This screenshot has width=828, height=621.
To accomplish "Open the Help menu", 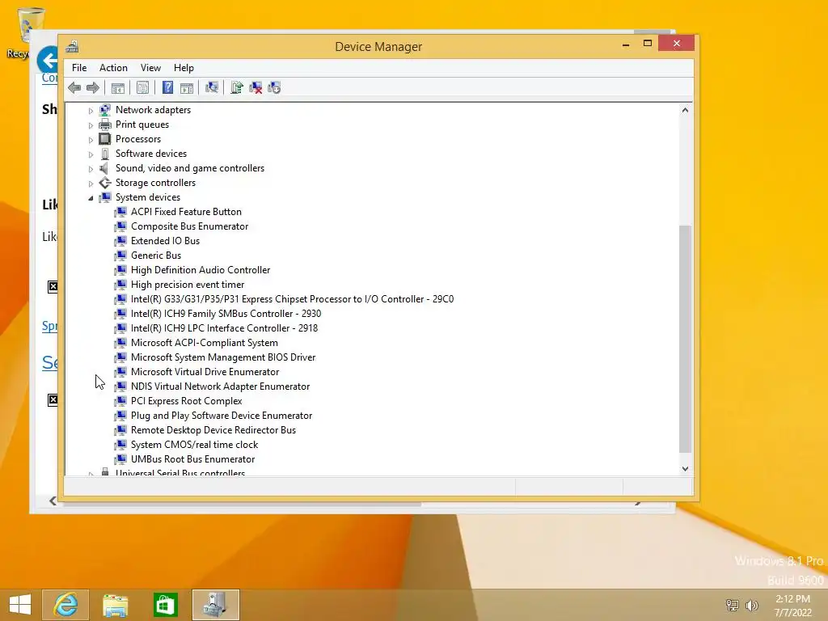I will (184, 68).
